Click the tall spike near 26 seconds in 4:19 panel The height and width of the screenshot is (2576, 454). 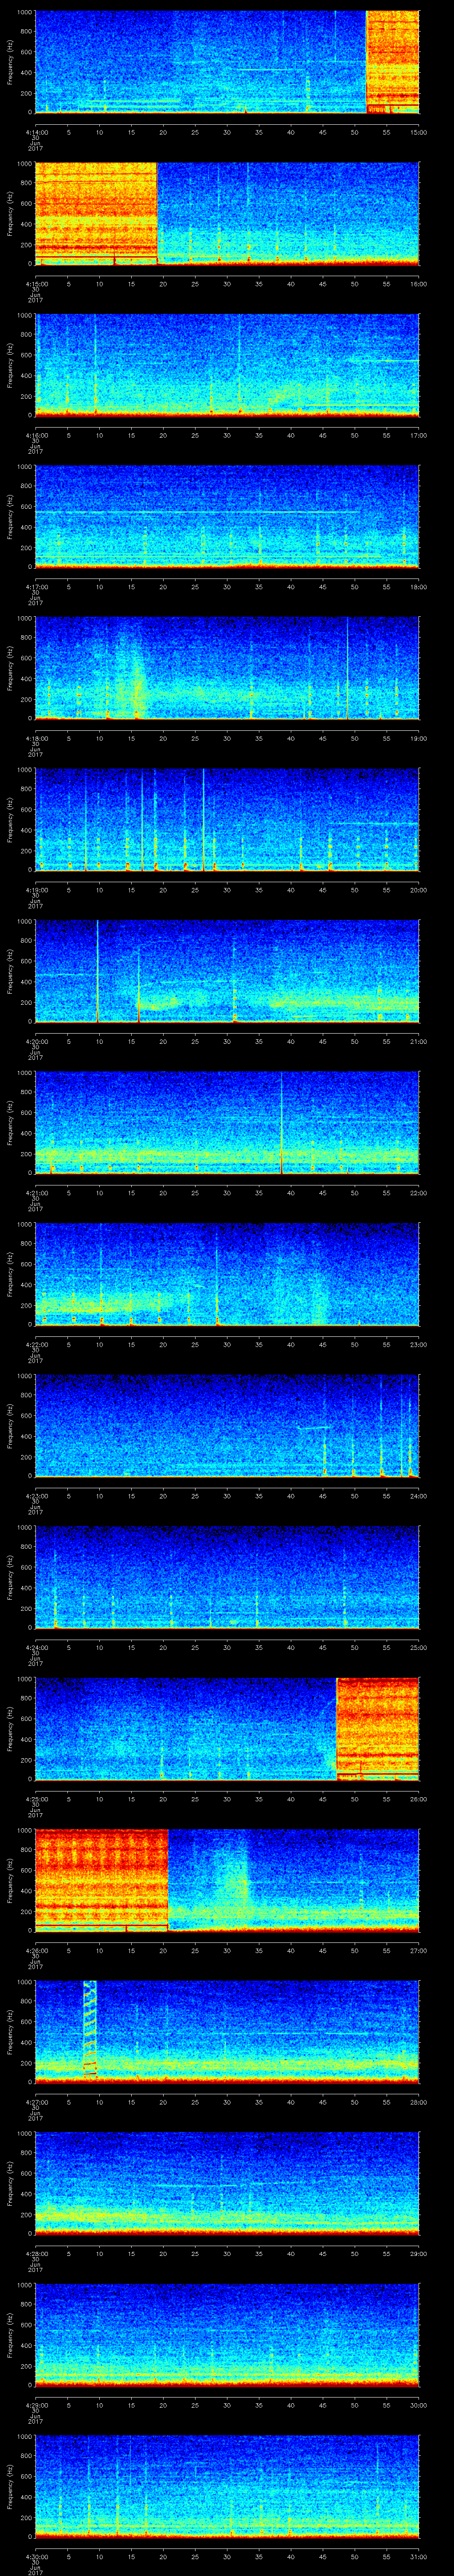204,818
